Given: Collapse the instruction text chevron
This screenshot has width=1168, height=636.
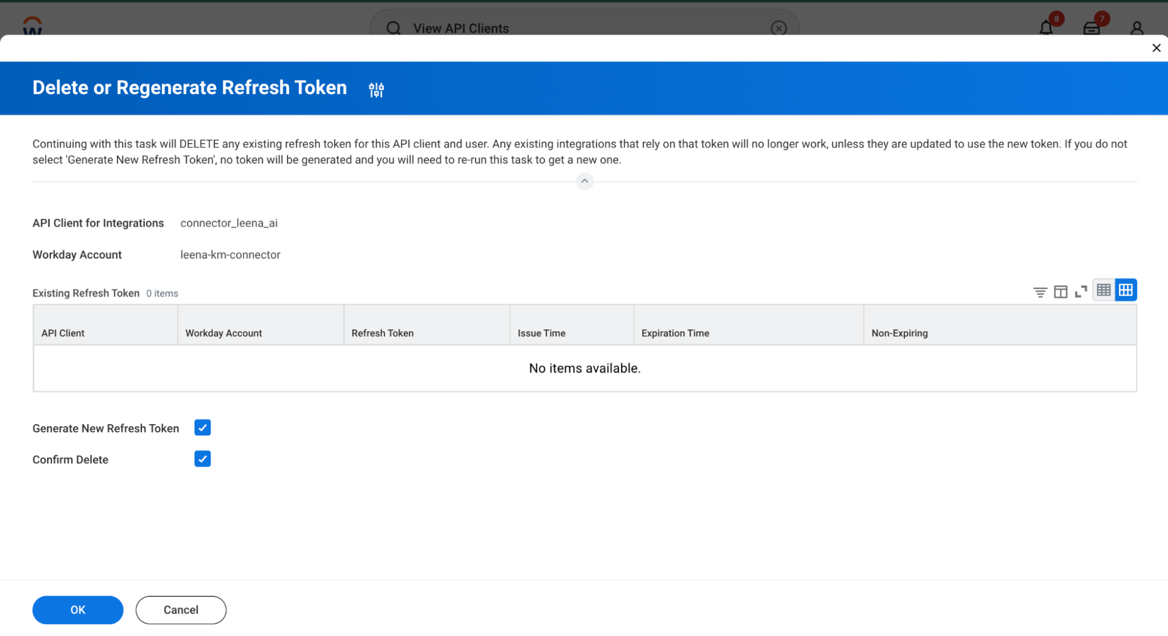Looking at the screenshot, I should [x=584, y=181].
